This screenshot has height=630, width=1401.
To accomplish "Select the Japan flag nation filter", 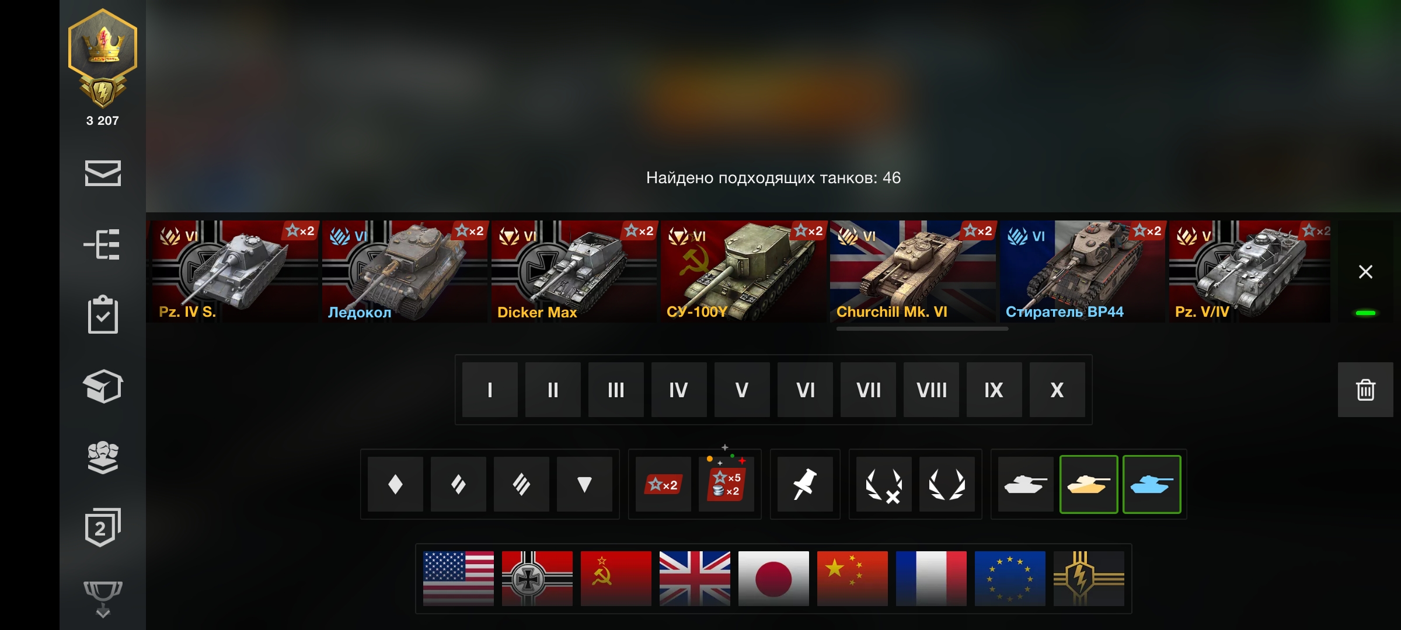I will pyautogui.click(x=773, y=579).
